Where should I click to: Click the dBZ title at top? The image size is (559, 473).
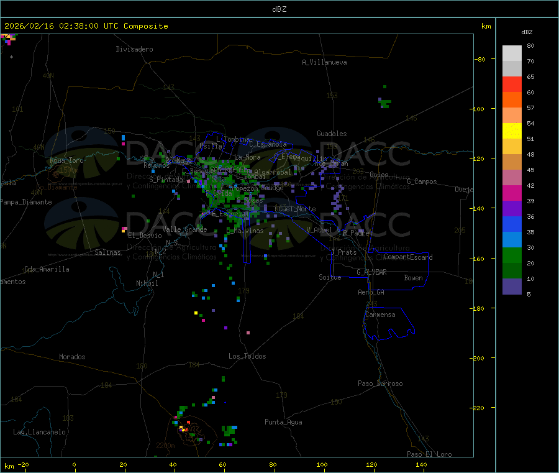[279, 9]
